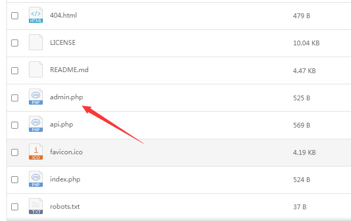Click the blank file icon beside README.md

[x=36, y=69]
